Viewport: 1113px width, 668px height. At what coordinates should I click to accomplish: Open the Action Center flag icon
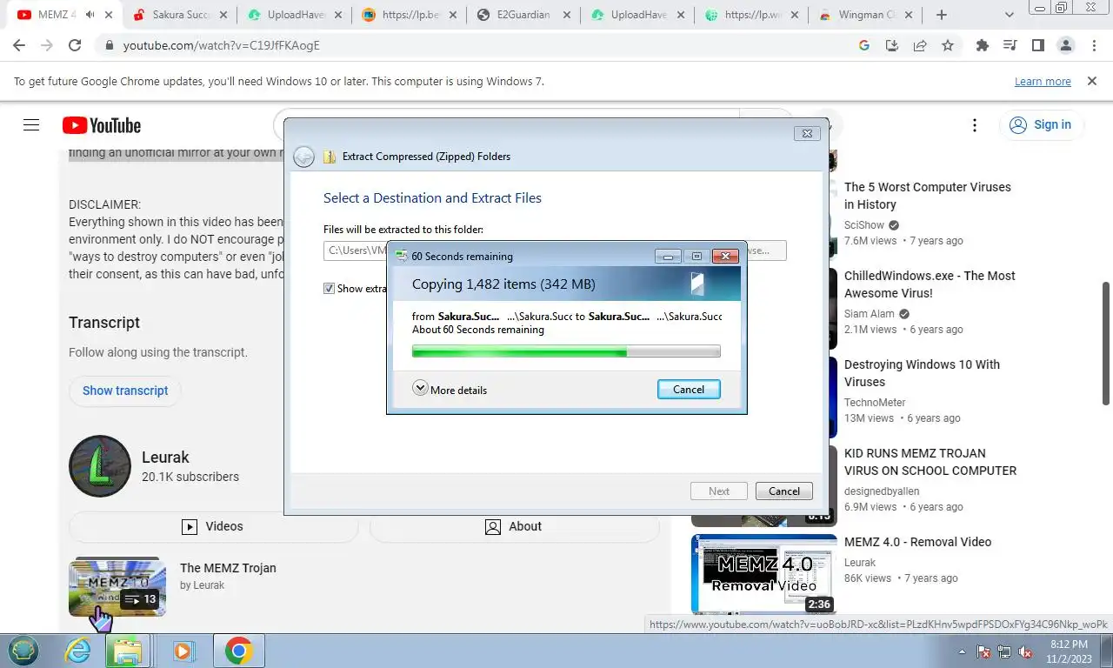[983, 651]
